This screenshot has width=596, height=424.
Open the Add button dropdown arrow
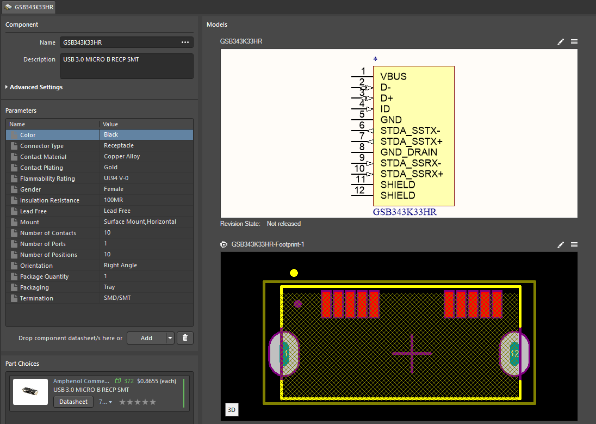tap(170, 338)
